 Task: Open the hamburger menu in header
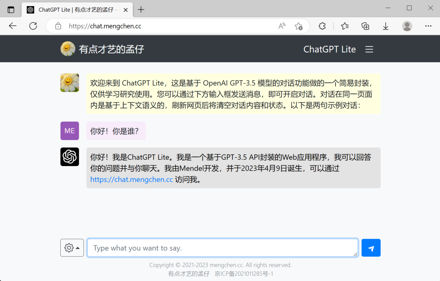coord(369,49)
